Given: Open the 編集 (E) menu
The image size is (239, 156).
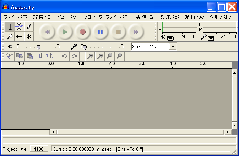Looking at the screenshot, I should click(x=42, y=17).
